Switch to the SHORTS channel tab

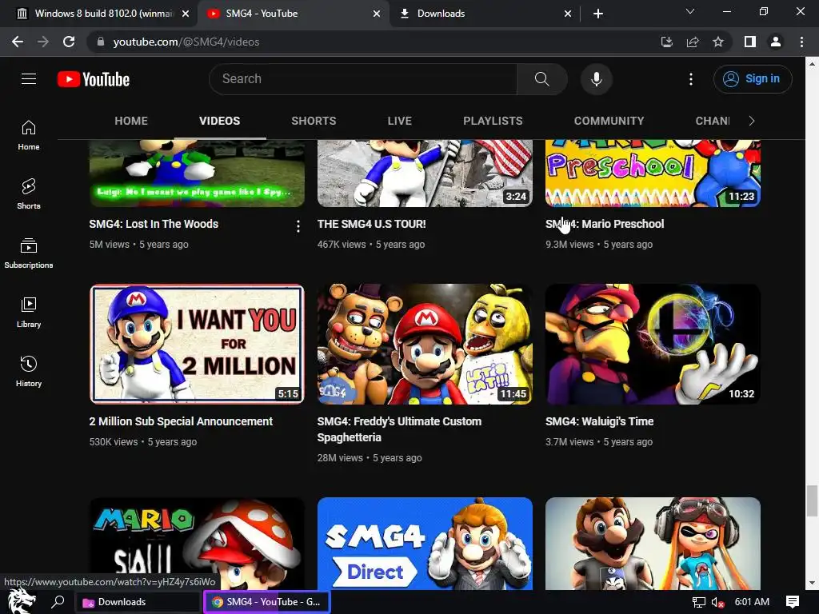[314, 121]
